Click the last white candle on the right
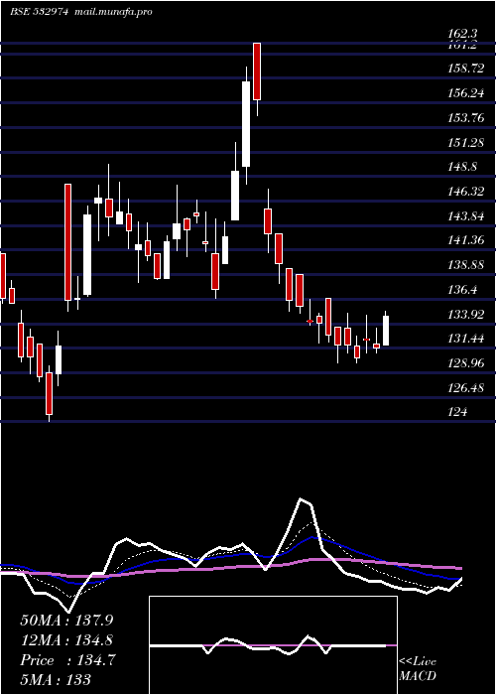This screenshot has height=695, width=496. [x=386, y=331]
